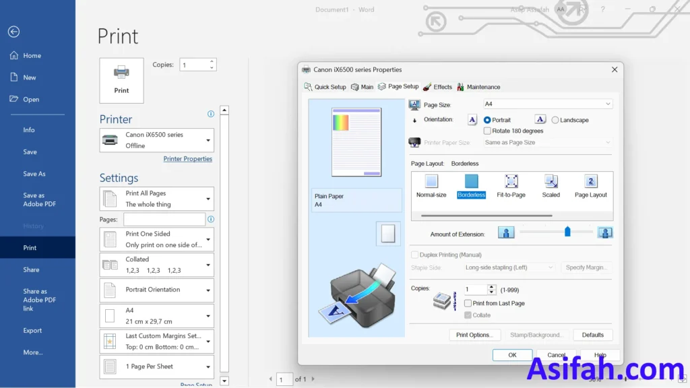Click the Printer Paper Size icon
Screen dimensions: 690x388
coord(414,143)
